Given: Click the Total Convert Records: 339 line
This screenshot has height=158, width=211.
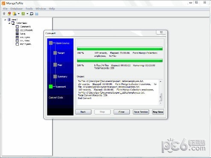Looking at the screenshot, I should pos(93,95).
